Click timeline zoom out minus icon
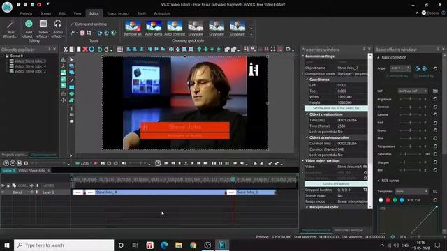This screenshot has height=251, width=447. click(x=13, y=163)
